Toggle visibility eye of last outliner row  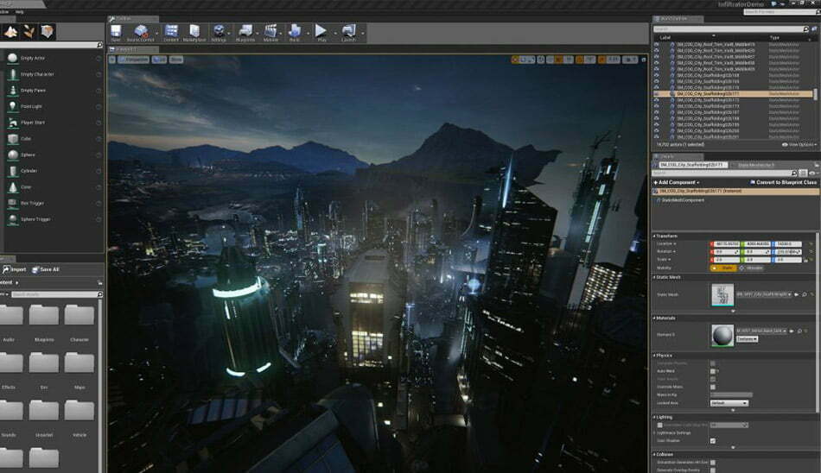click(x=657, y=137)
